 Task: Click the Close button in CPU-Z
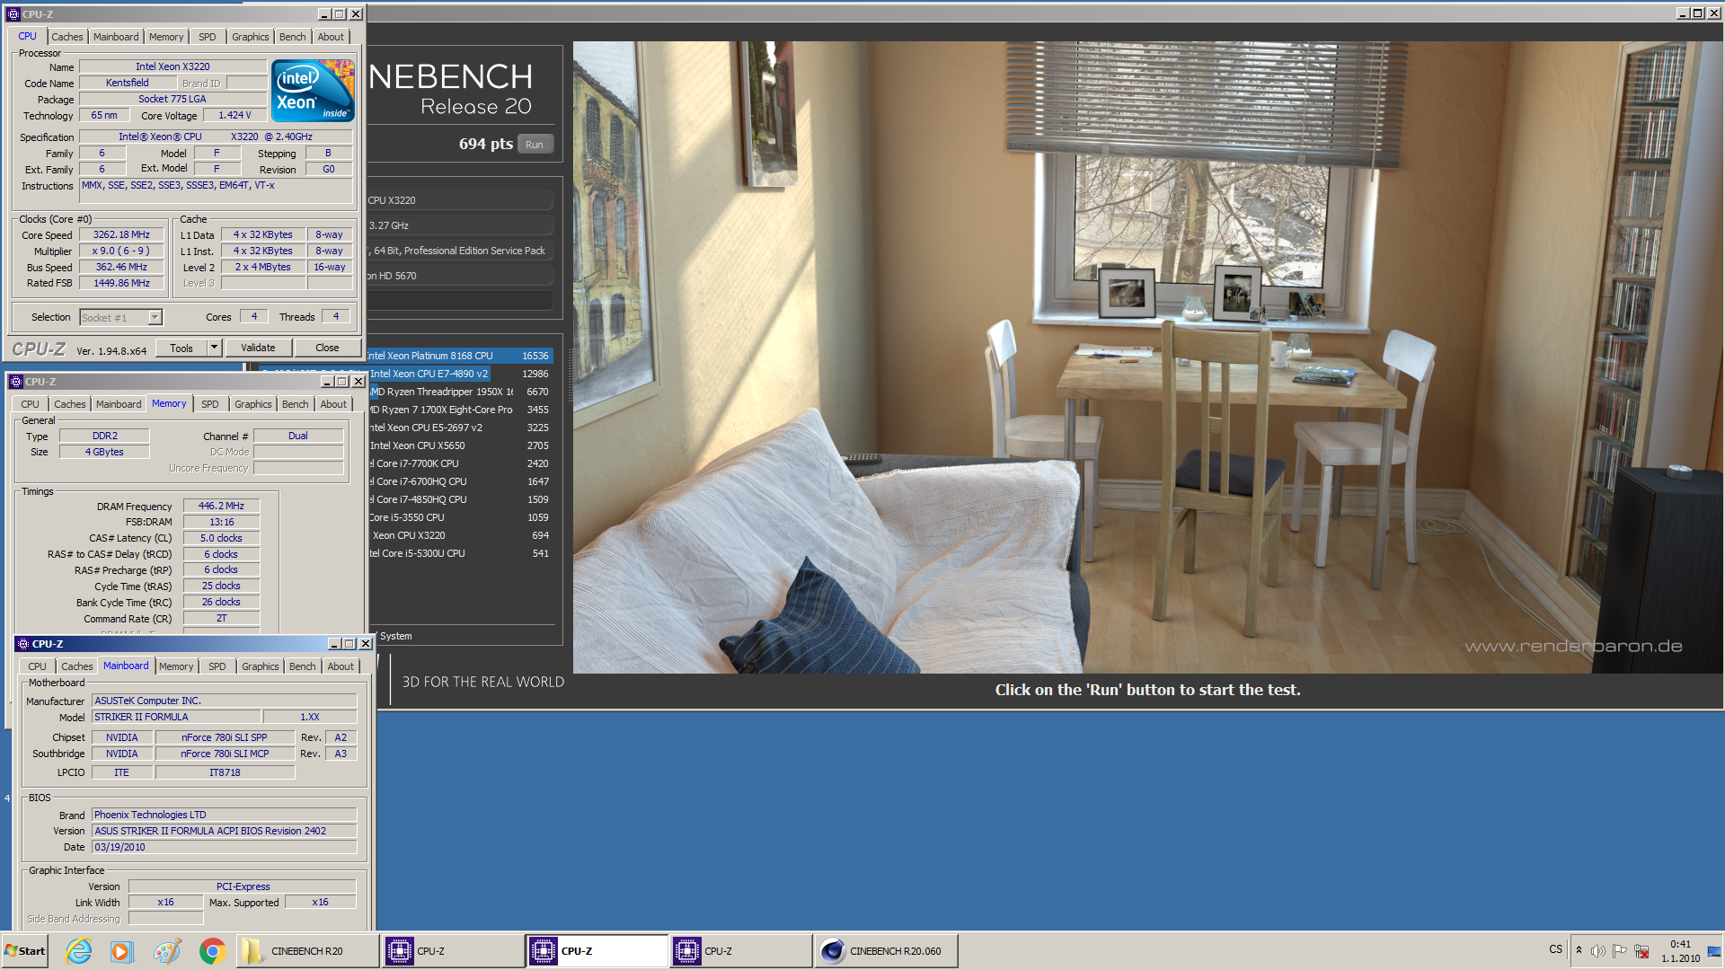click(x=327, y=348)
